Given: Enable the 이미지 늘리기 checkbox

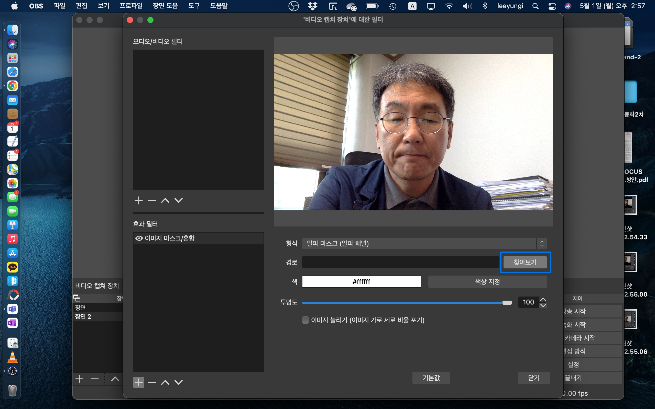Looking at the screenshot, I should pos(305,320).
